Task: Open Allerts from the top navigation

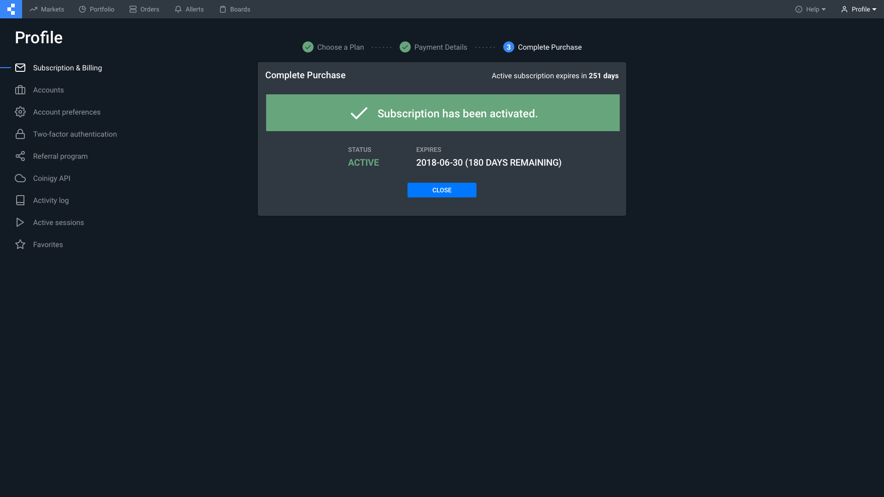Action: (x=189, y=9)
